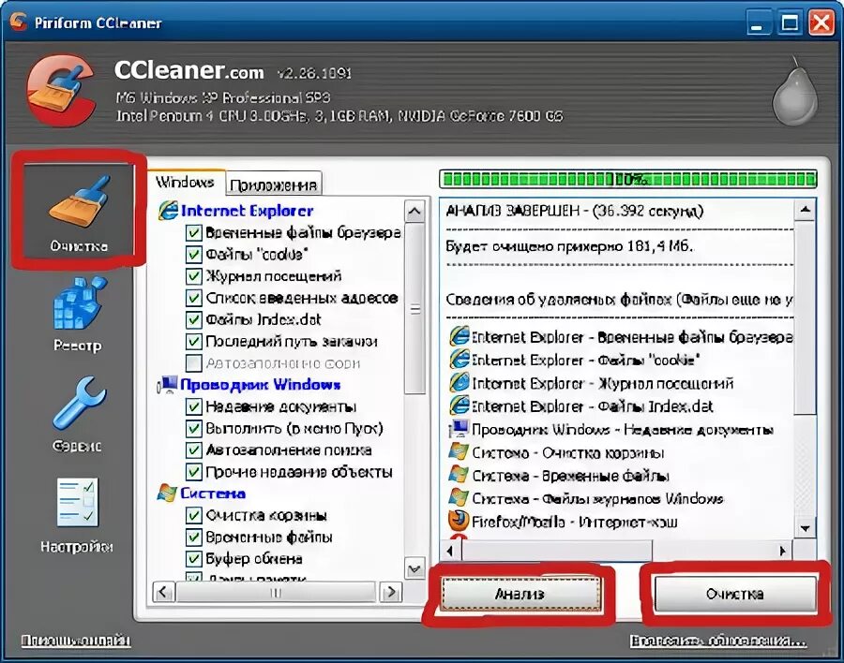The image size is (844, 663).
Task: Toggle Очистка корзины checkbox
Action: click(x=193, y=516)
